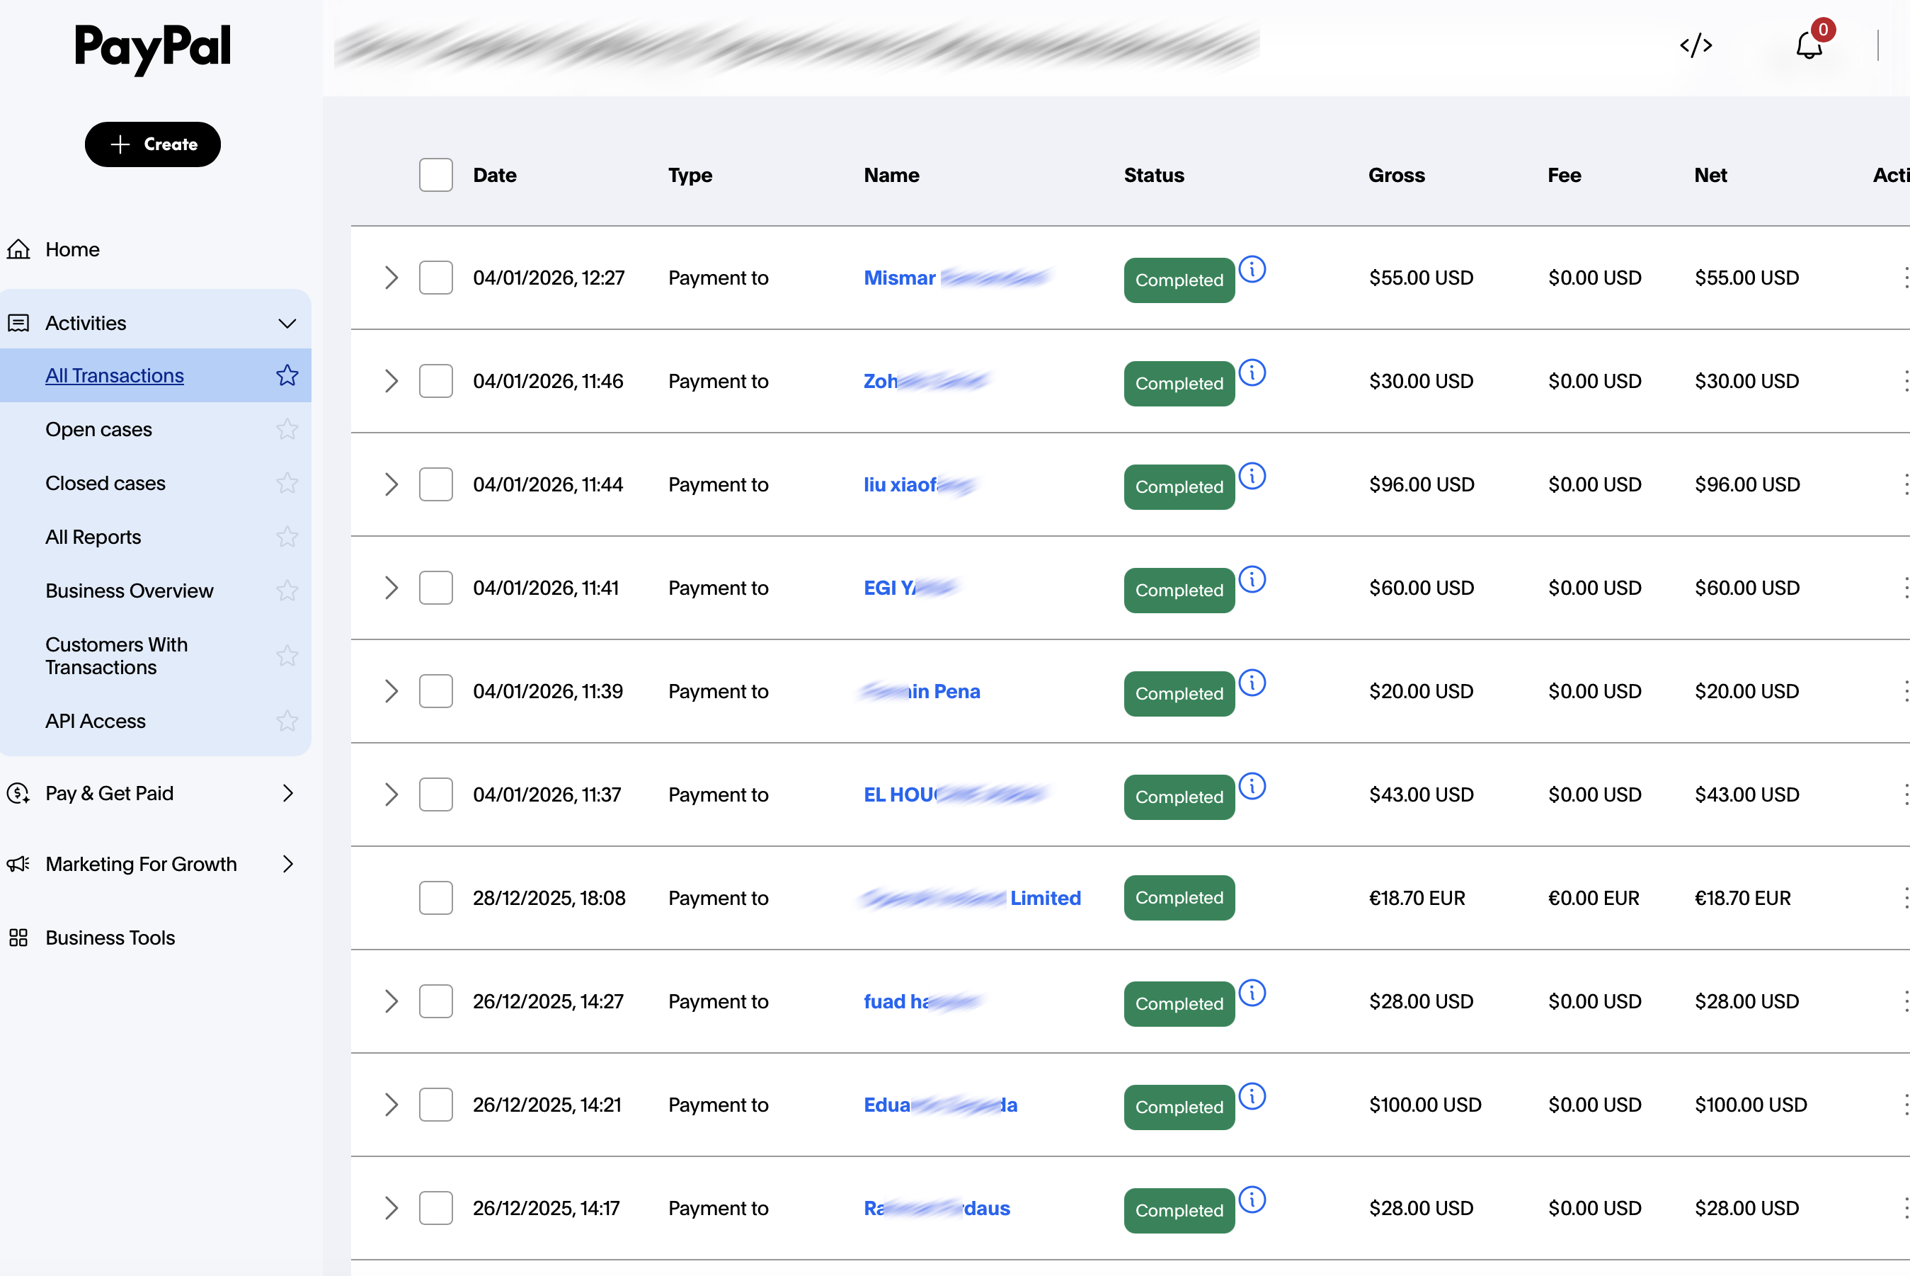Check the checkbox on the €18.70 EUR row
The height and width of the screenshot is (1276, 1910).
[x=436, y=898]
